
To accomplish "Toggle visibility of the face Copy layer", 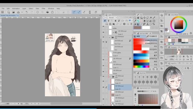I will click(103, 42).
